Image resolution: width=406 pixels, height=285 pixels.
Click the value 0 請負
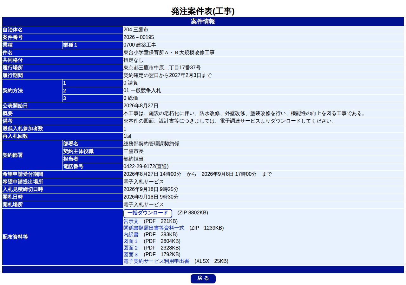pos(131,83)
